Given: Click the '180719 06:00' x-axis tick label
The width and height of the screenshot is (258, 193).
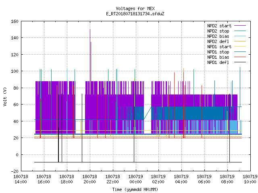Looking at the screenshot, I should coord(204,179).
